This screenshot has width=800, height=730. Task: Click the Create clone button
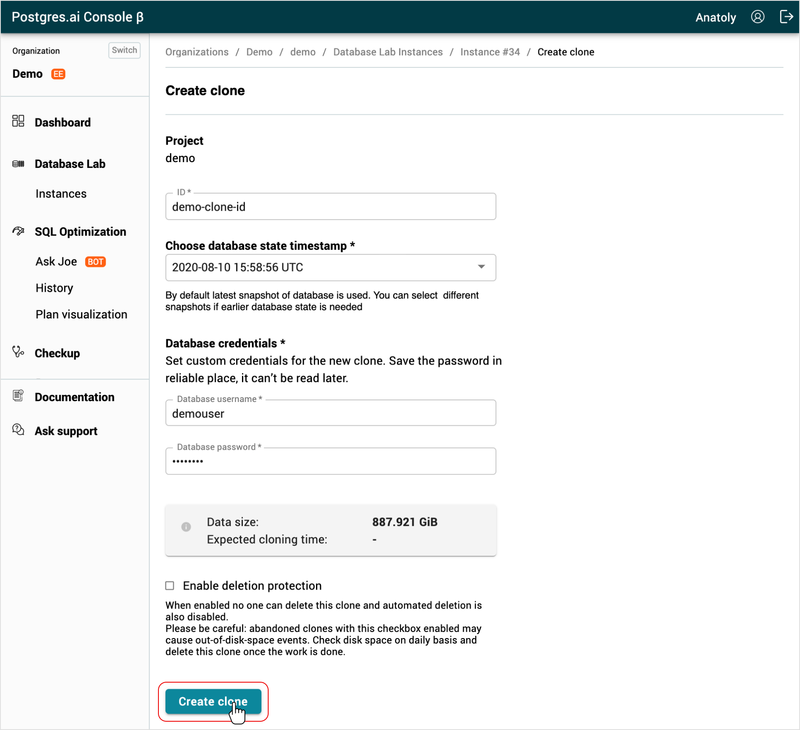213,701
